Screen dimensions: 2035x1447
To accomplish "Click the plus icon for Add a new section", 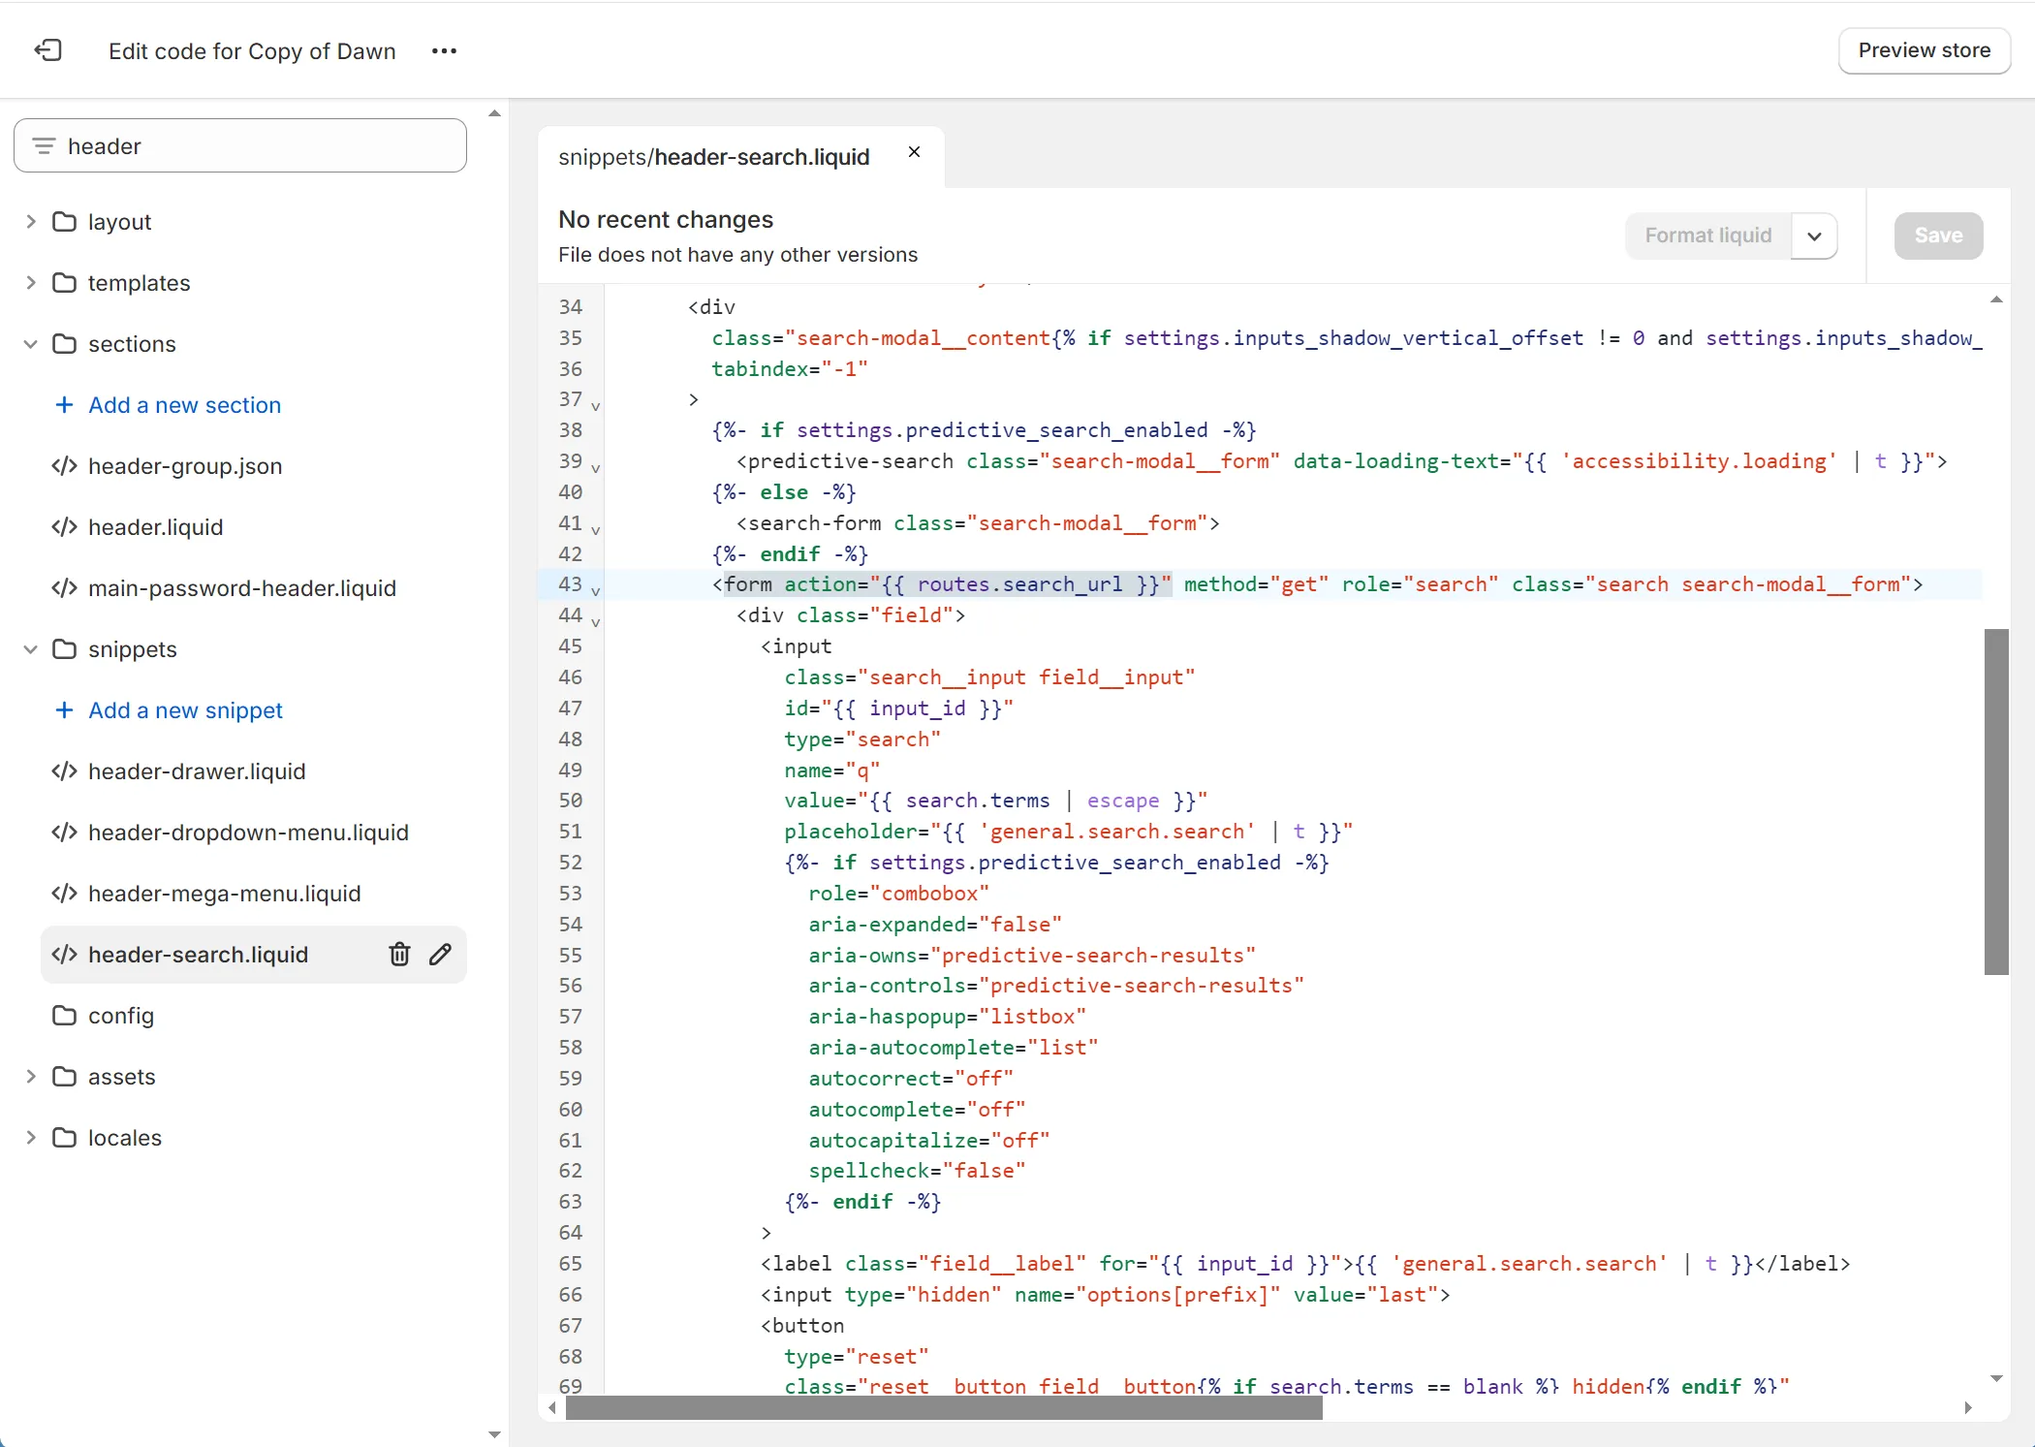I will pyautogui.click(x=64, y=405).
